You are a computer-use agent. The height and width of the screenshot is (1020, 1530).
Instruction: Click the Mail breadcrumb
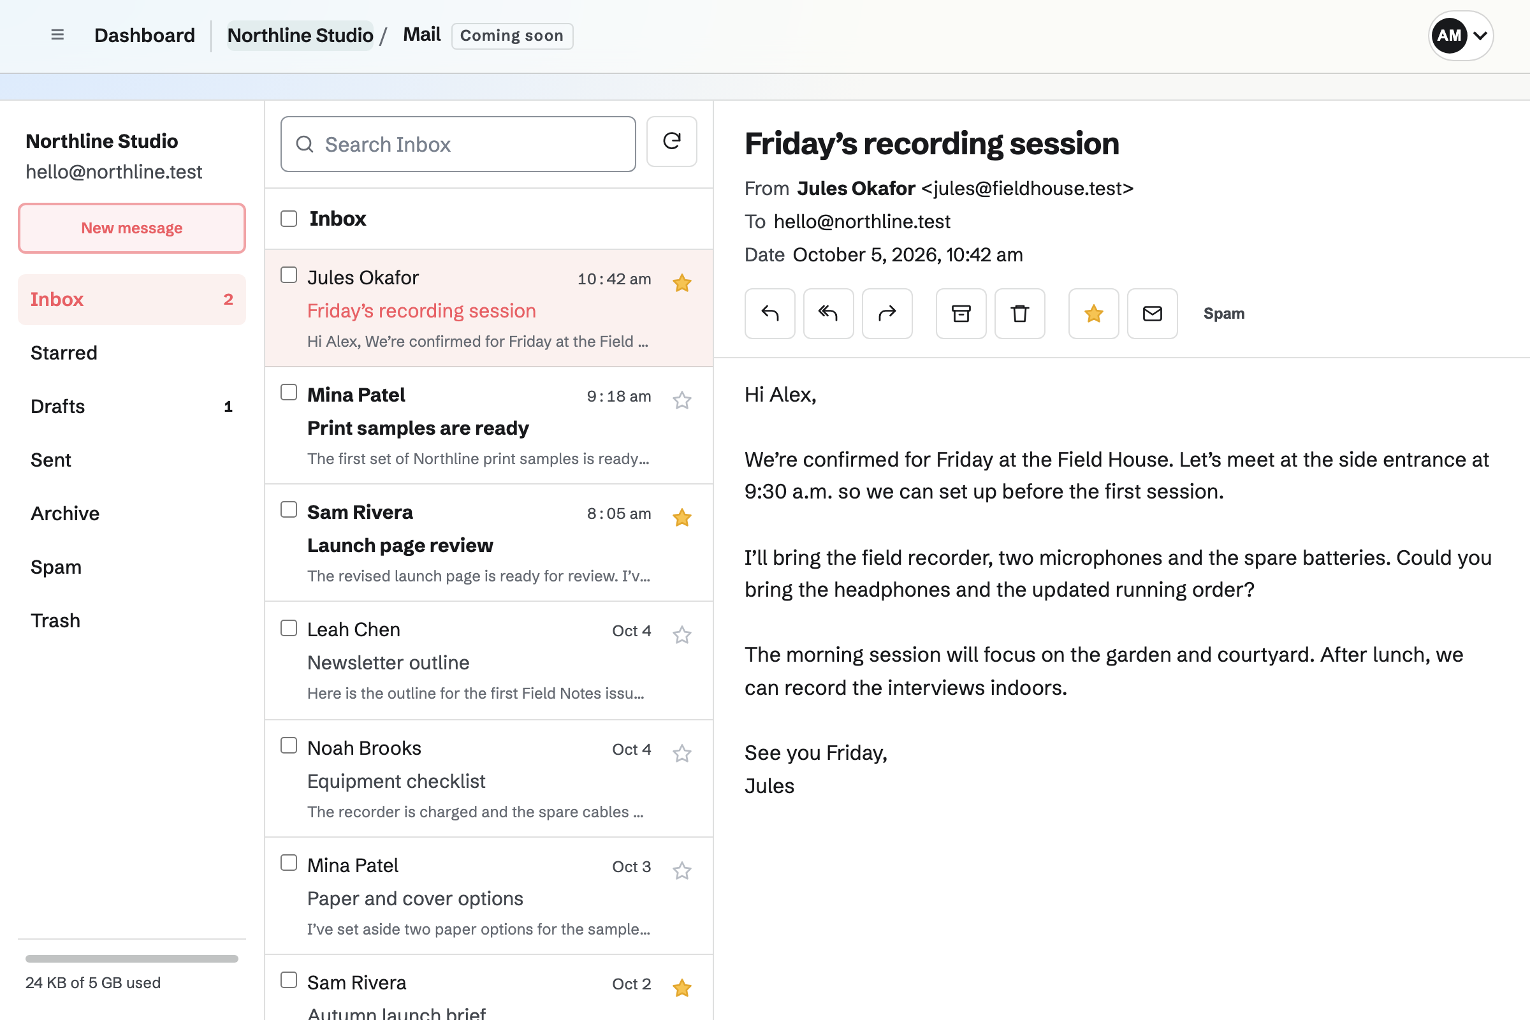[421, 34]
